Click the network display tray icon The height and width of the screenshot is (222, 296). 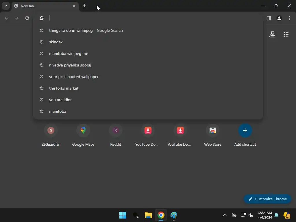(x=243, y=215)
